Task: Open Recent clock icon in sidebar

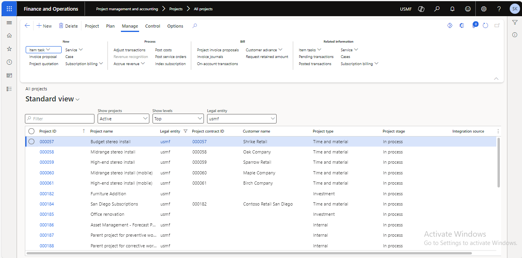Action: [x=9, y=62]
